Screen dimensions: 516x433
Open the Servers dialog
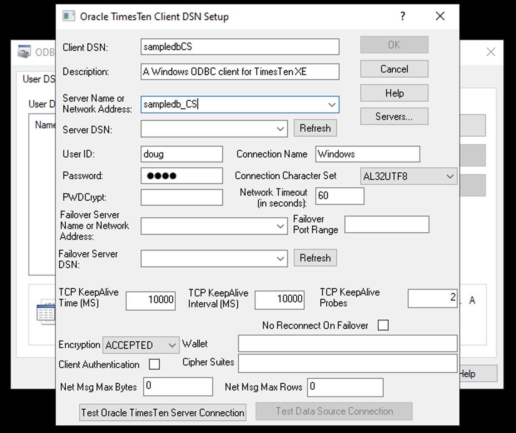tap(394, 116)
